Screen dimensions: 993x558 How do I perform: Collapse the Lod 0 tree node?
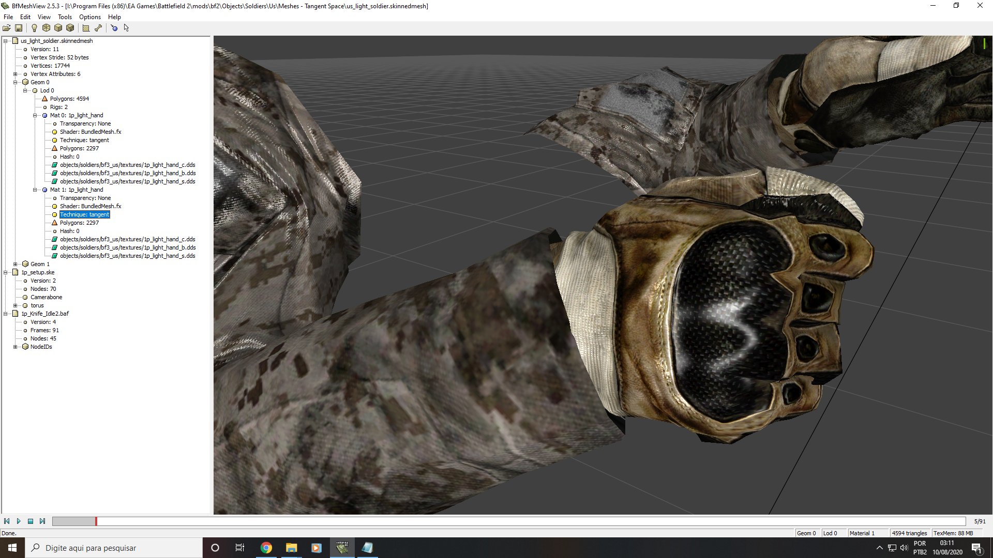pos(25,90)
